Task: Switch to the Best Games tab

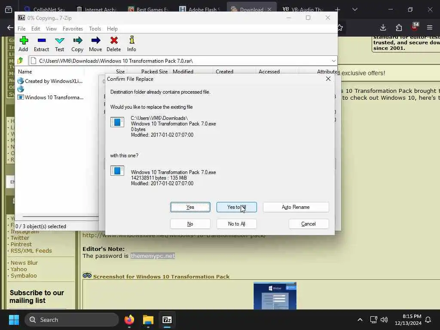Action: click(148, 9)
